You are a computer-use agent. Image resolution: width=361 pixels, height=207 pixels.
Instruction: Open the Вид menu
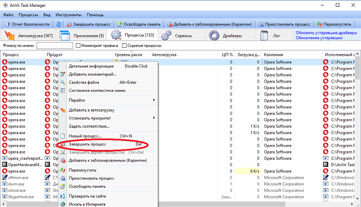pos(47,15)
